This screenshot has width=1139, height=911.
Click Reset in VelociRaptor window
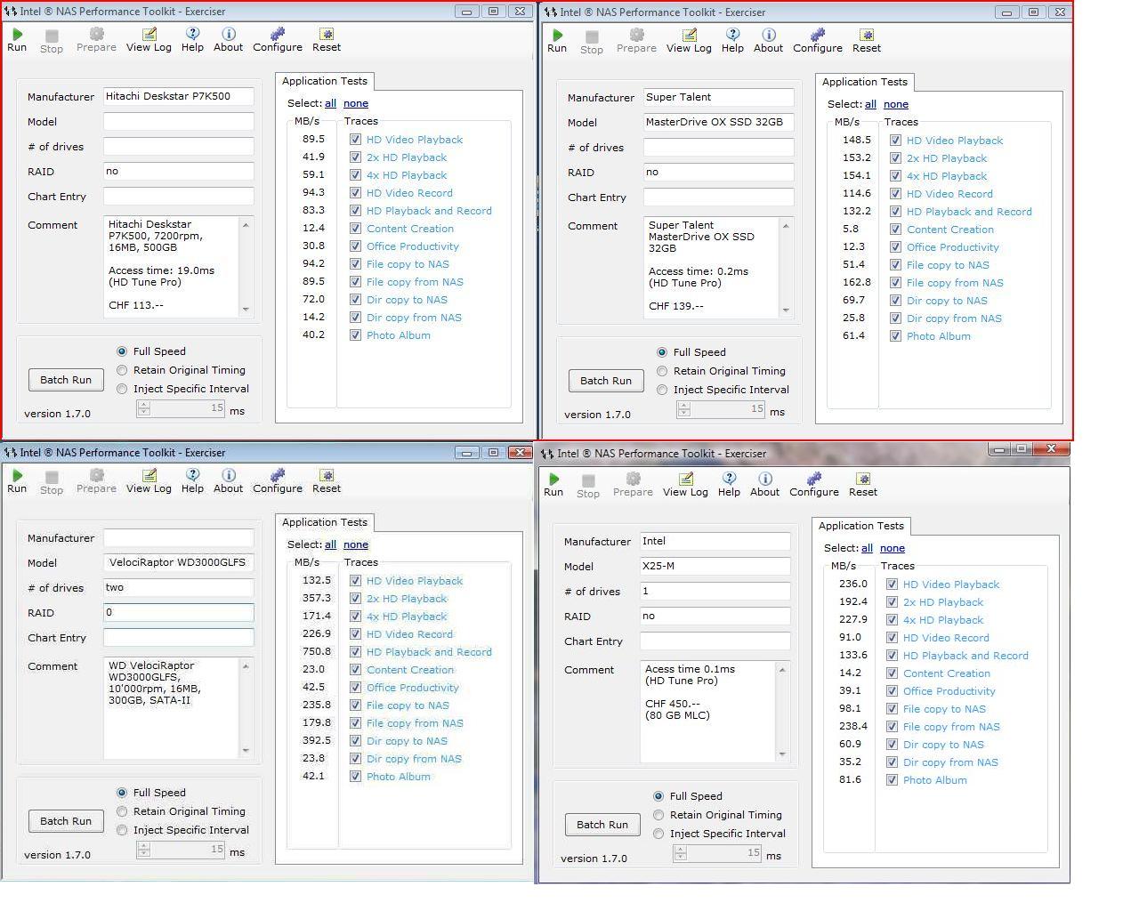(327, 480)
